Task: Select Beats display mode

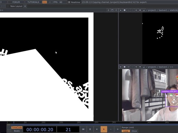Action: tap(17, 131)
